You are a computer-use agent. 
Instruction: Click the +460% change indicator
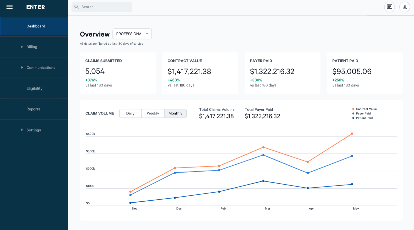[x=174, y=80]
